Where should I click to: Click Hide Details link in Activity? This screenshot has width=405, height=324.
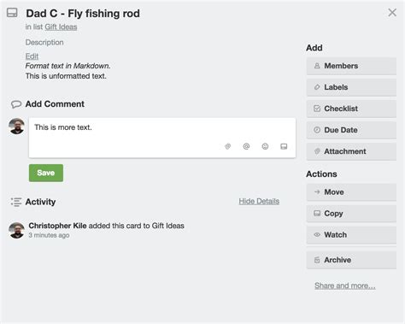[259, 201]
